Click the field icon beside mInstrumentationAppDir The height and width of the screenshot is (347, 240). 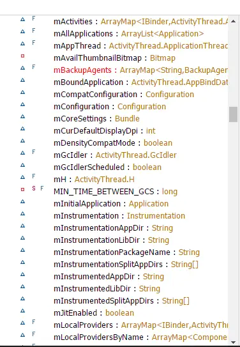pos(22,226)
